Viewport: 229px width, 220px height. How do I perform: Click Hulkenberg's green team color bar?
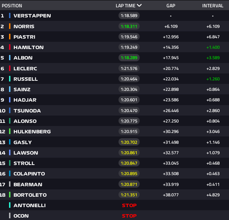click(10, 132)
